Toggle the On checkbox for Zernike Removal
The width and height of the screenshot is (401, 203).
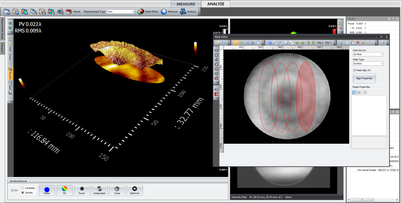point(12,190)
